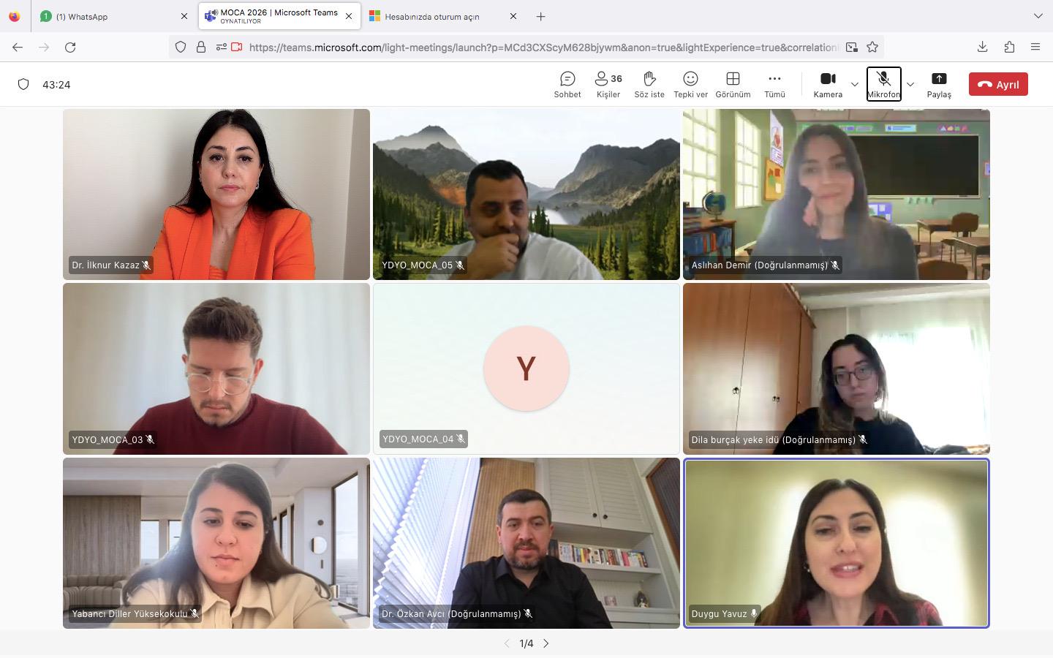Leave meeting with Ayrıl button
This screenshot has width=1053, height=658.
[x=998, y=84]
